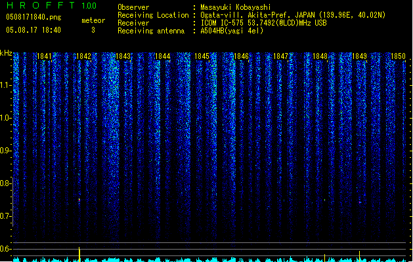The height and width of the screenshot is (262, 413).
Task: Click the 1843 time marker
Action: tap(123, 56)
